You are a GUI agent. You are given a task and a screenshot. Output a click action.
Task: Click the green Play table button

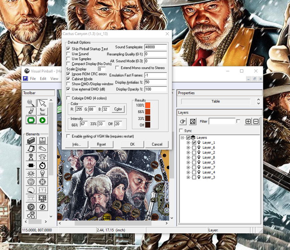click(x=42, y=120)
